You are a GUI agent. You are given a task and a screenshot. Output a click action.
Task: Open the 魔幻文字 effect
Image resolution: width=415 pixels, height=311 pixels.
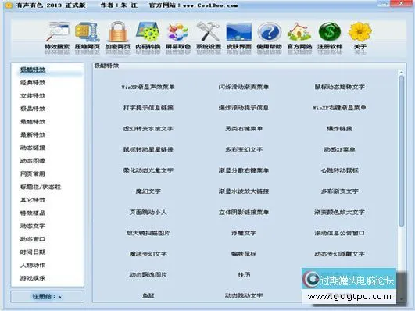(x=148, y=191)
